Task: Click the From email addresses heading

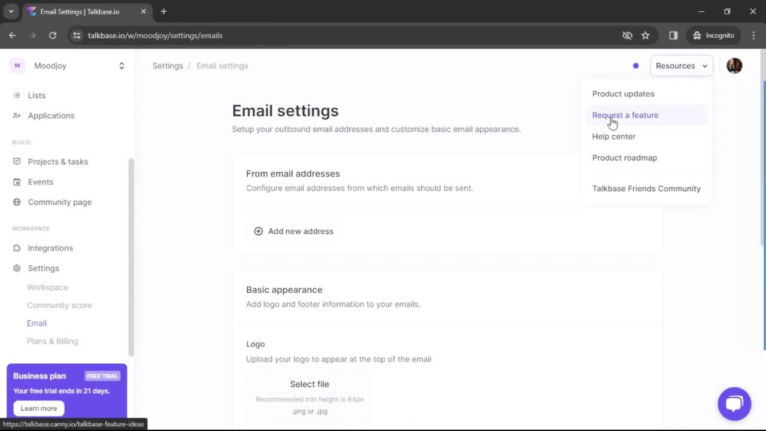Action: point(293,174)
